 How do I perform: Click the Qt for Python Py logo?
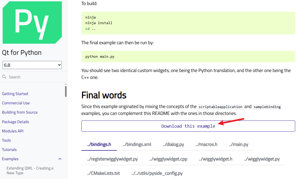coord(32,23)
